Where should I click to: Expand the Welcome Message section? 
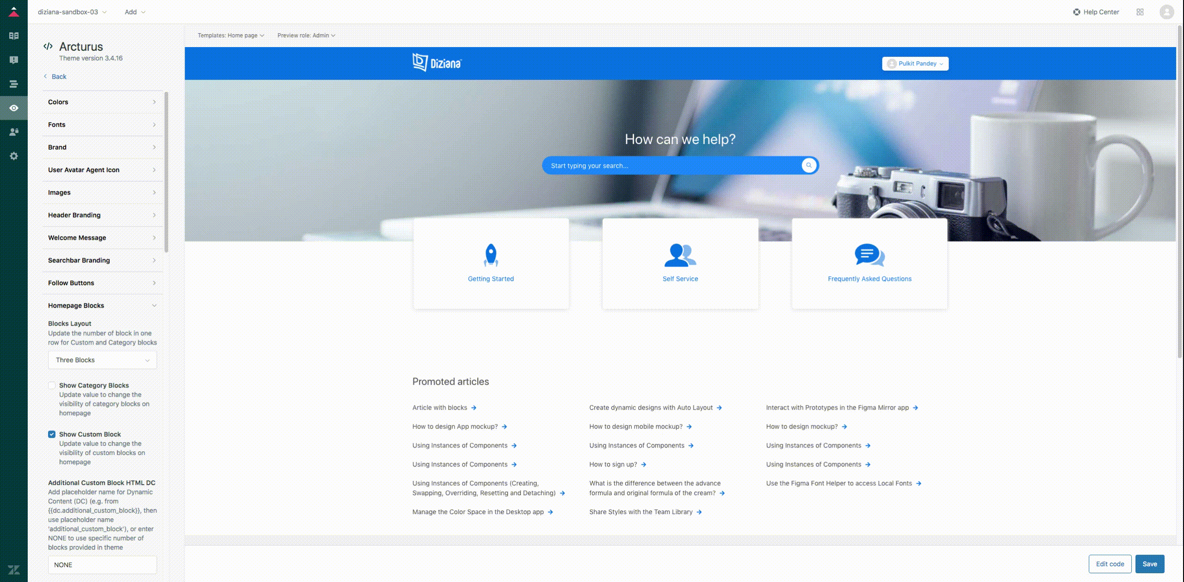click(x=102, y=238)
